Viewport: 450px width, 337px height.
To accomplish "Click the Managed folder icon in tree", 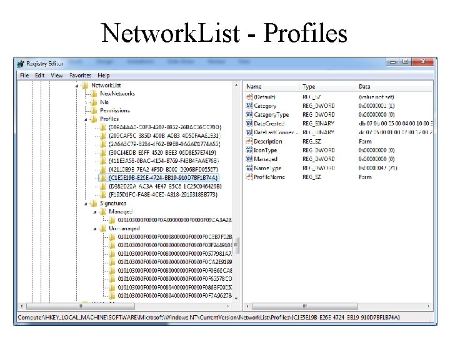I will click(x=102, y=212).
